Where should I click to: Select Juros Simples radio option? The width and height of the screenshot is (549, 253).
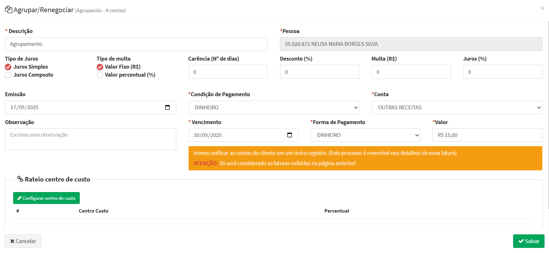[8, 67]
